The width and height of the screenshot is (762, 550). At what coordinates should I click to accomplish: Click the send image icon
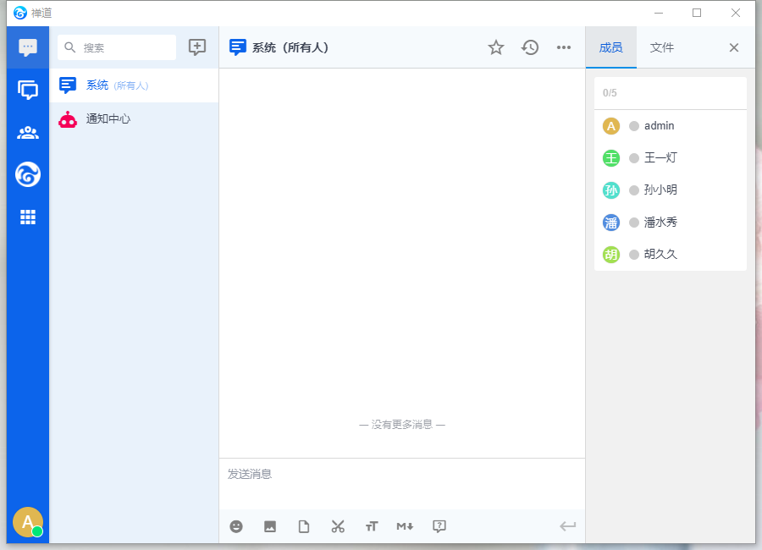[270, 526]
